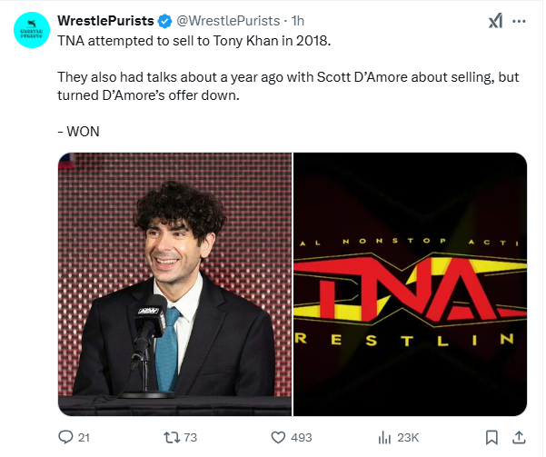This screenshot has height=457, width=546.
Task: Open the Grok explain-post icon
Action: [x=496, y=22]
